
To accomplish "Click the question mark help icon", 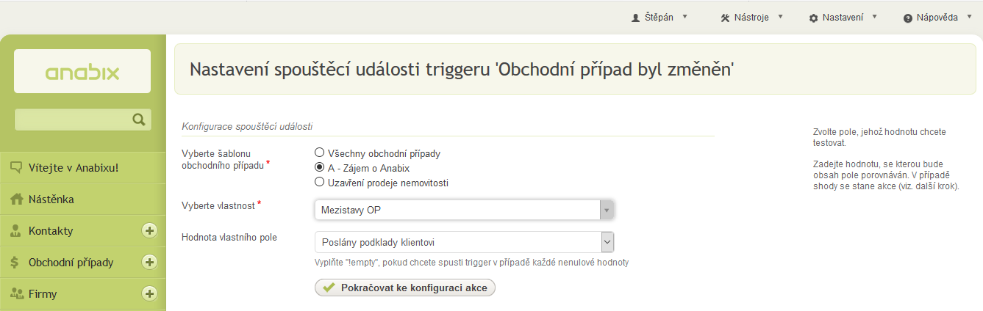I will coord(908,18).
